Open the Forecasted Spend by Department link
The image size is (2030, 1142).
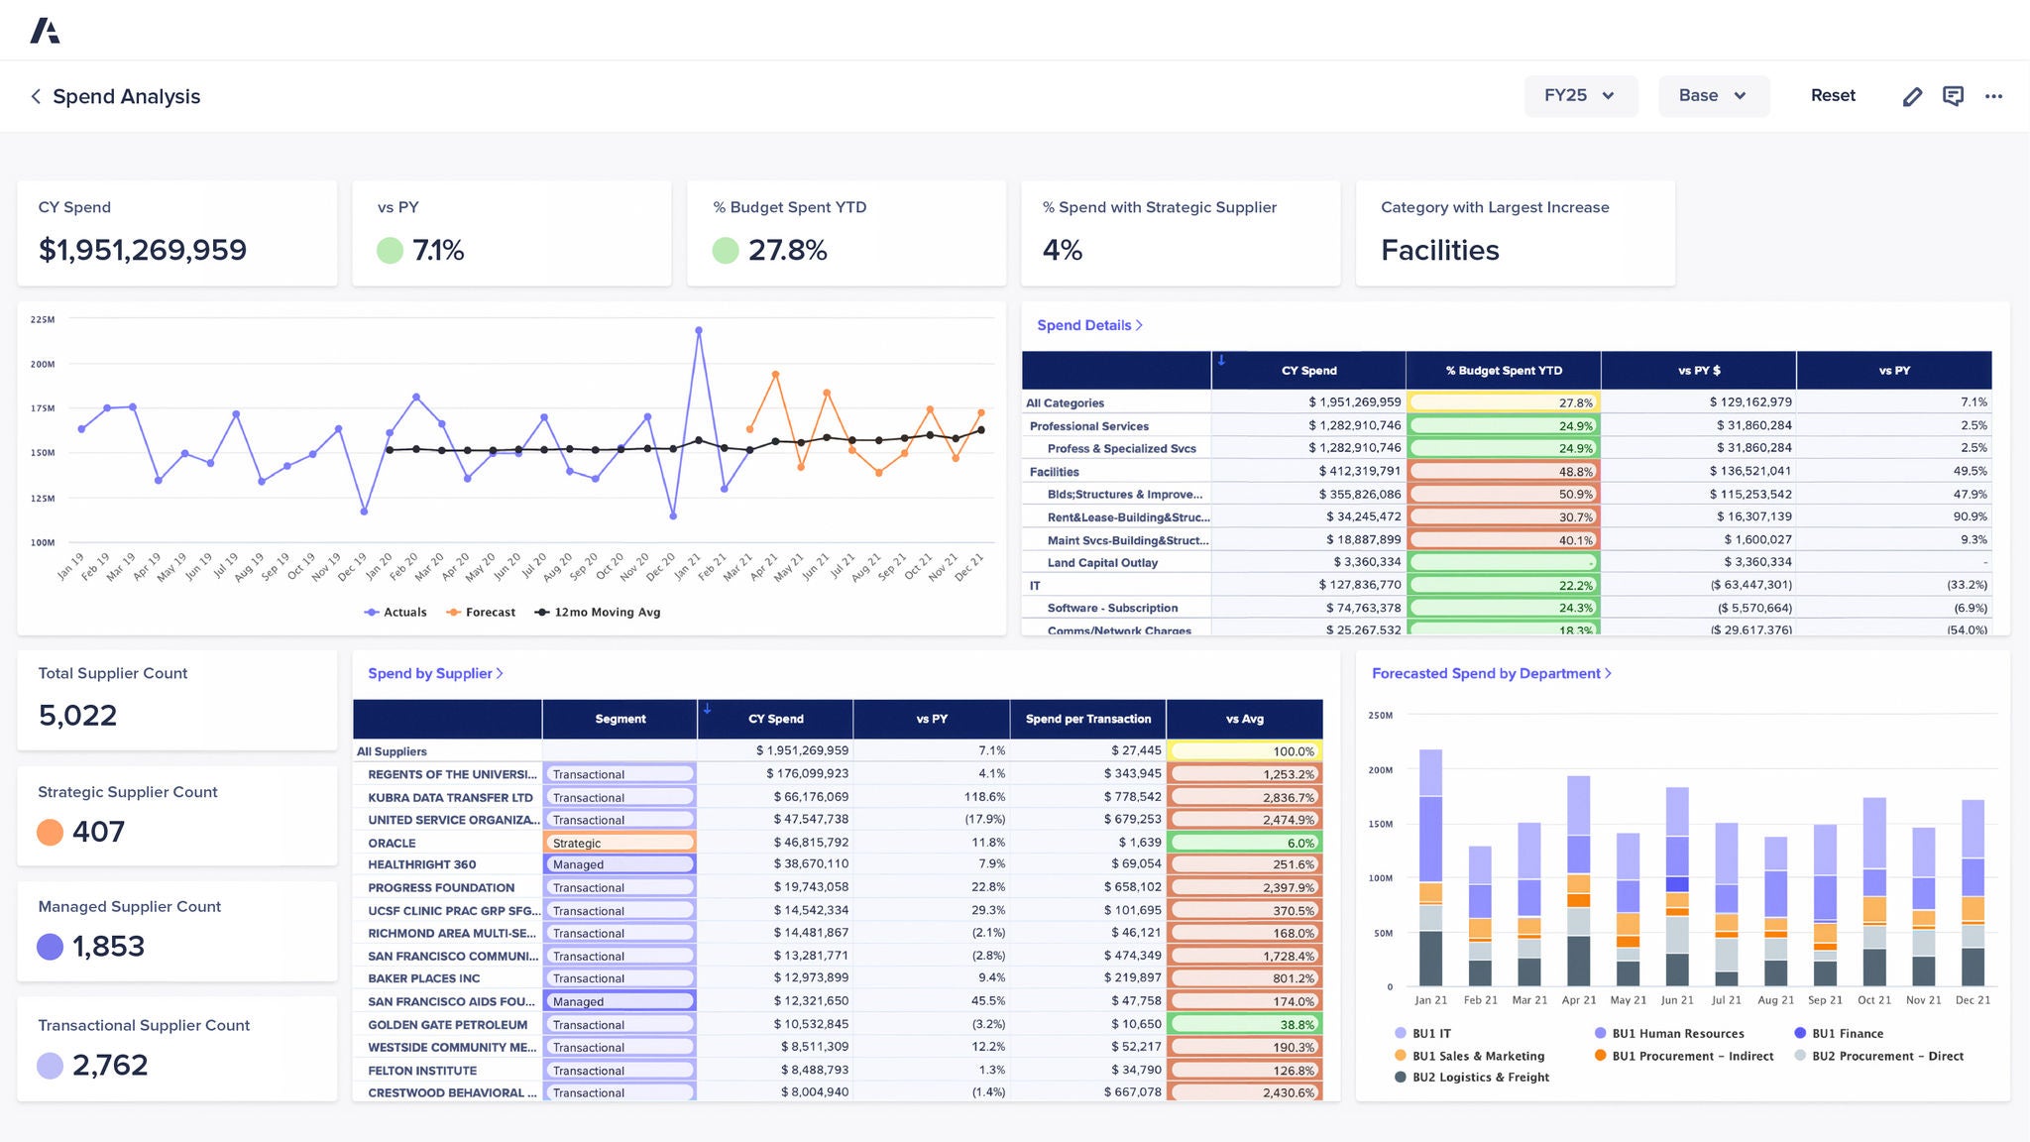tap(1491, 673)
